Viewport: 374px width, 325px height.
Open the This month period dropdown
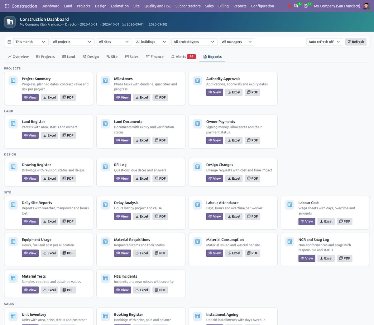tap(31, 42)
